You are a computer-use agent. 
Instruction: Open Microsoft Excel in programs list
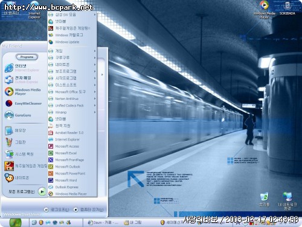62,153
